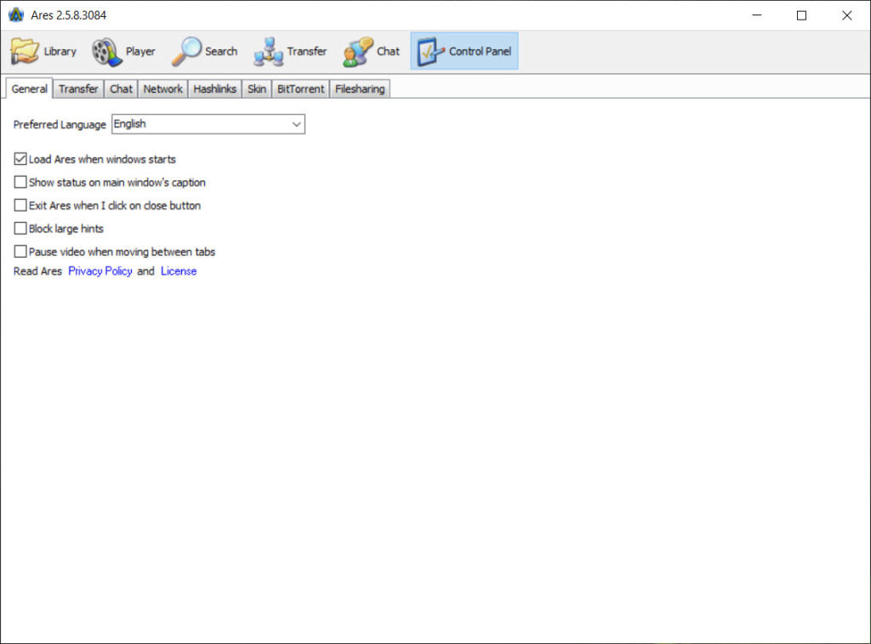The image size is (871, 644).
Task: Maximize the Ares window
Action: pos(801,15)
